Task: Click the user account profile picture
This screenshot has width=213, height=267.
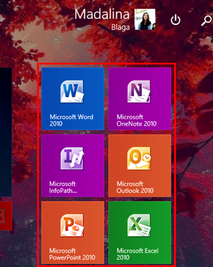Action: coord(145,19)
